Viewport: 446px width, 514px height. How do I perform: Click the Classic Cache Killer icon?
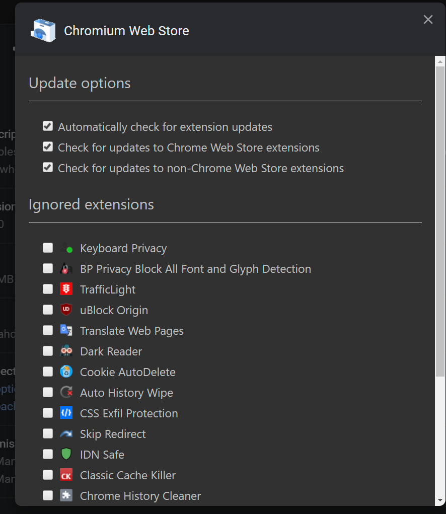[x=66, y=475]
